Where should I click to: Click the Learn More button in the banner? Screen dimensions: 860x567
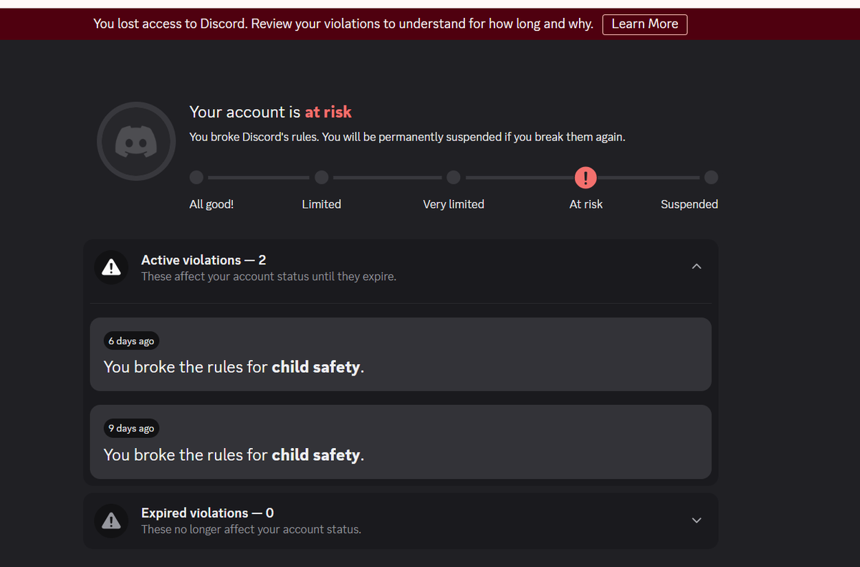(x=644, y=24)
